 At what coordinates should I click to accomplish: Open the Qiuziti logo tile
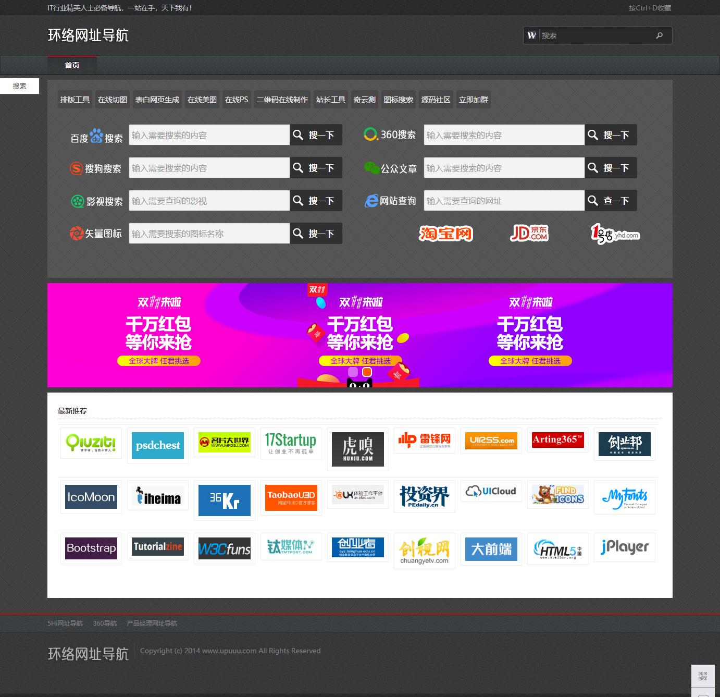(x=91, y=443)
